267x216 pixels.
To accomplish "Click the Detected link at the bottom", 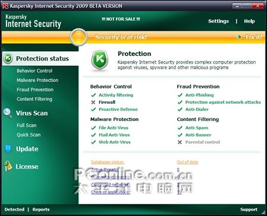I will 14,209.
